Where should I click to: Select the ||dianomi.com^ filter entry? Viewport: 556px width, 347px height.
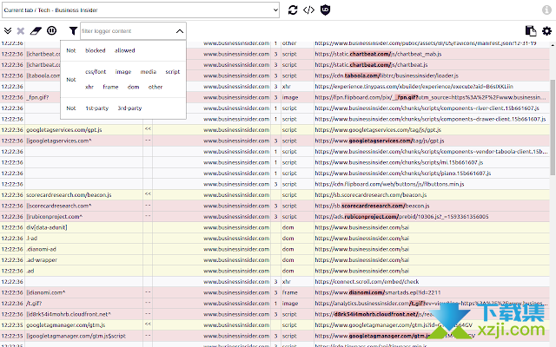(46, 293)
